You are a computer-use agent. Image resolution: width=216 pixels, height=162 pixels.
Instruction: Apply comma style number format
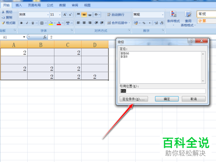[150, 23]
